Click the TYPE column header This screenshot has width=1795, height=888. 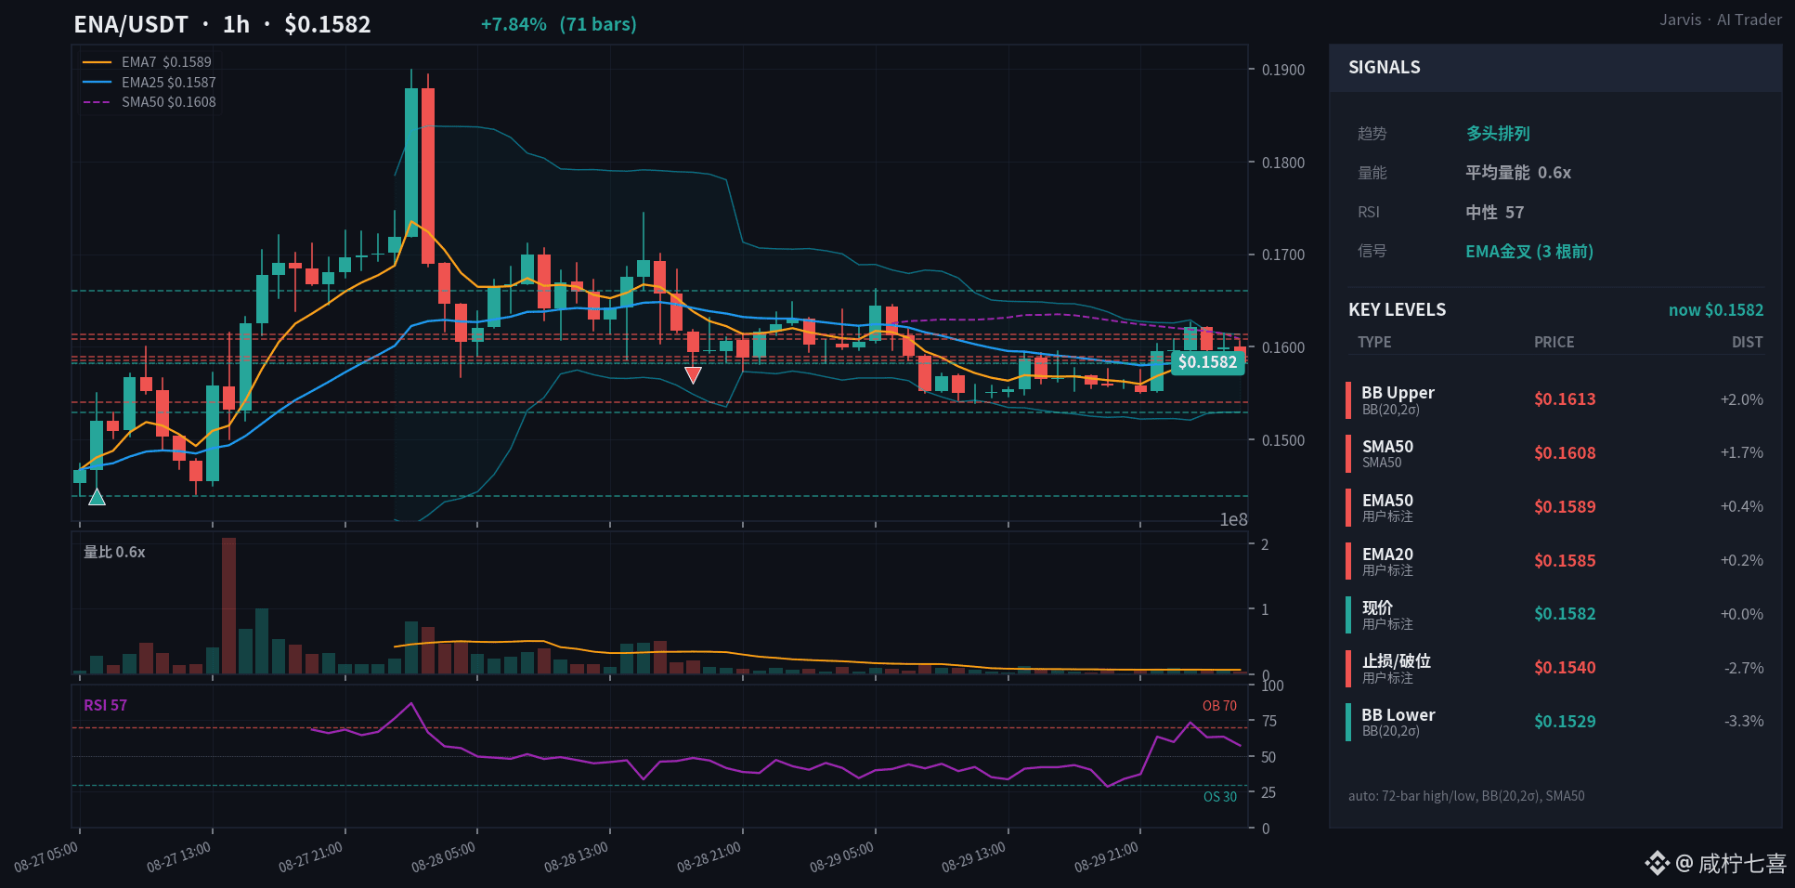click(x=1374, y=342)
